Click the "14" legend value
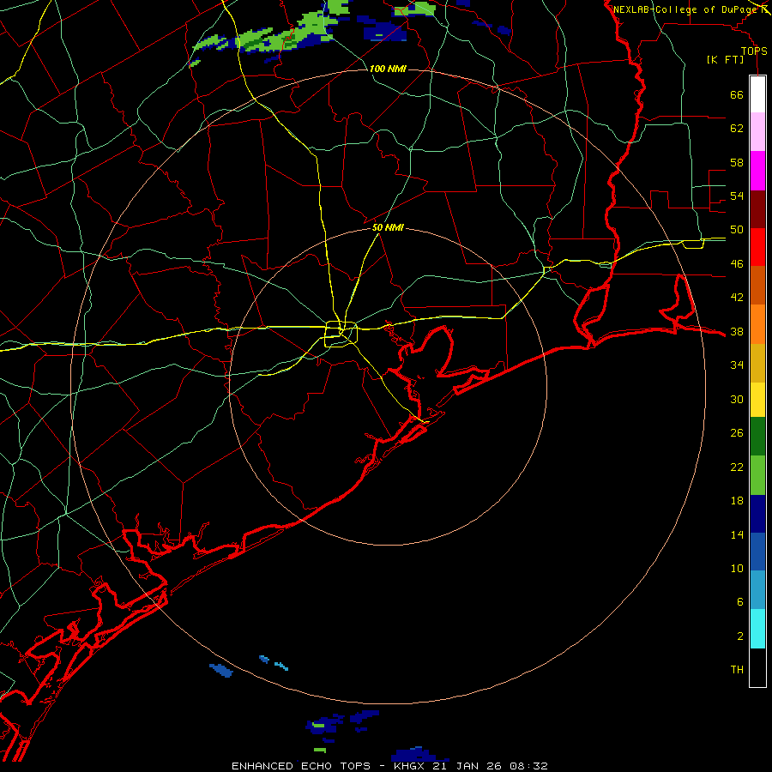The height and width of the screenshot is (772, 772). [x=737, y=534]
